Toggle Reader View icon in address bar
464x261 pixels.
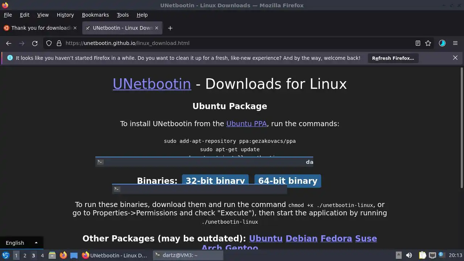click(418, 43)
